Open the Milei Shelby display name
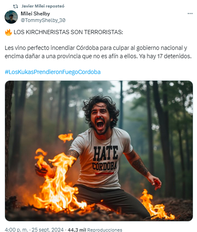This screenshot has height=232, width=197. point(35,14)
